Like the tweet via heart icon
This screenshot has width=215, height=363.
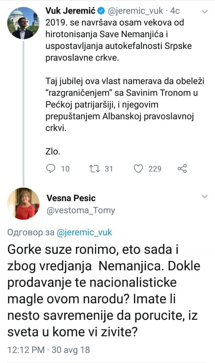[x=138, y=169]
